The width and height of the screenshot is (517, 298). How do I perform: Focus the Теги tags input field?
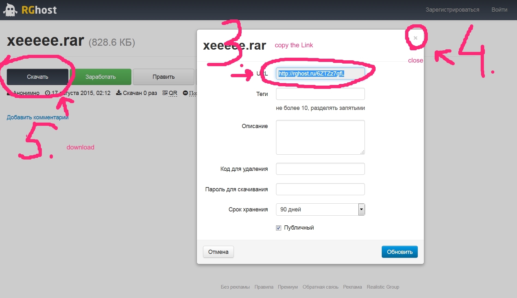pos(320,94)
